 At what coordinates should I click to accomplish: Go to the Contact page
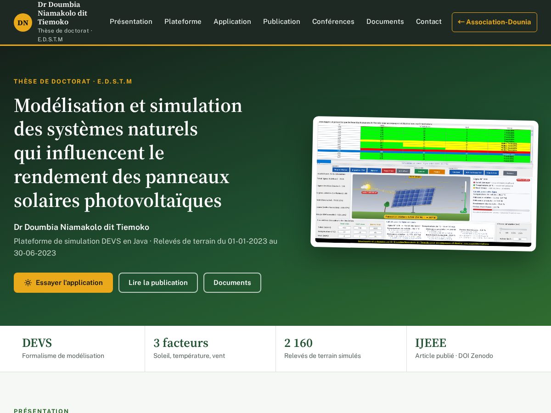click(429, 22)
